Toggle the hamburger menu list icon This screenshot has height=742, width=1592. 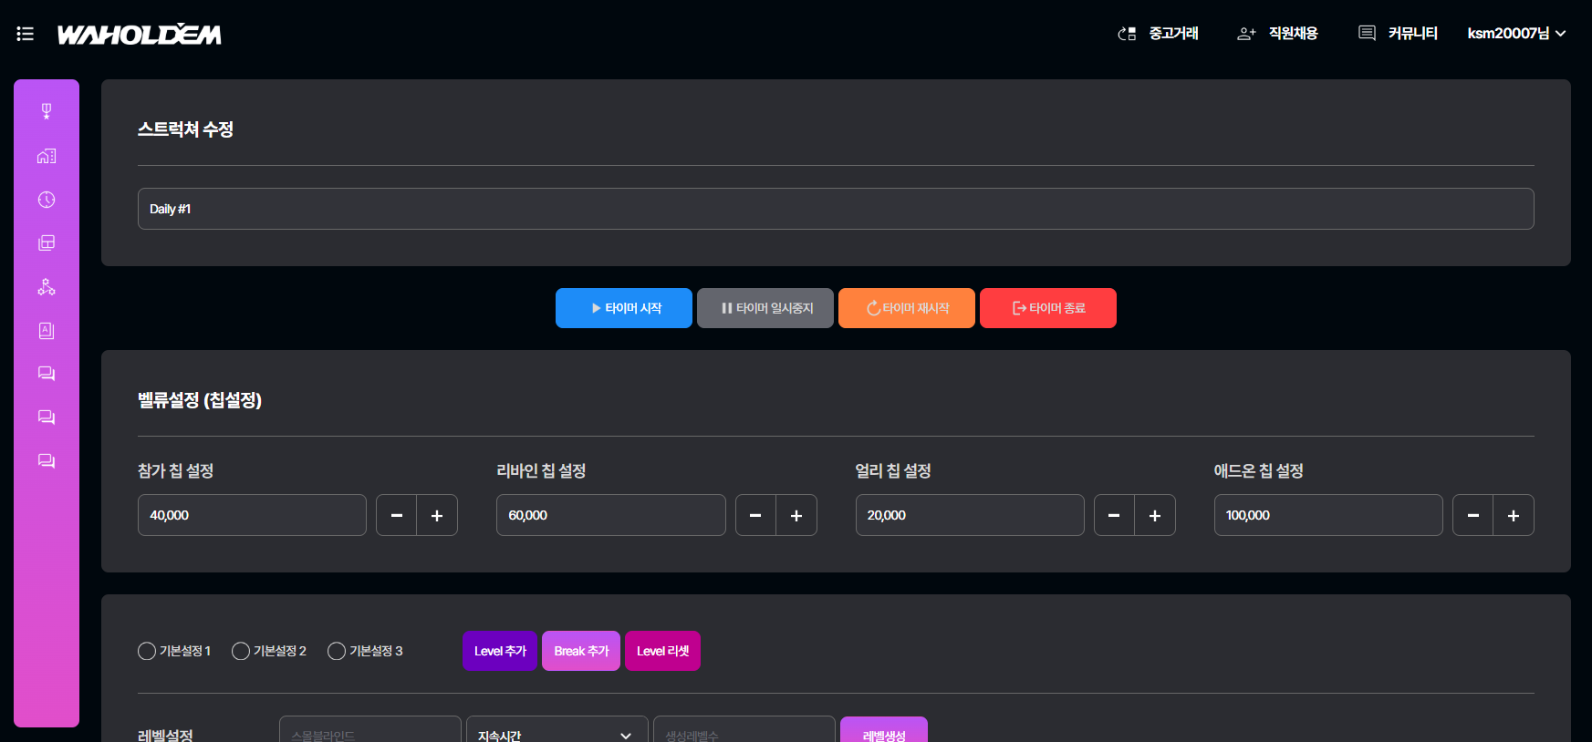26,34
